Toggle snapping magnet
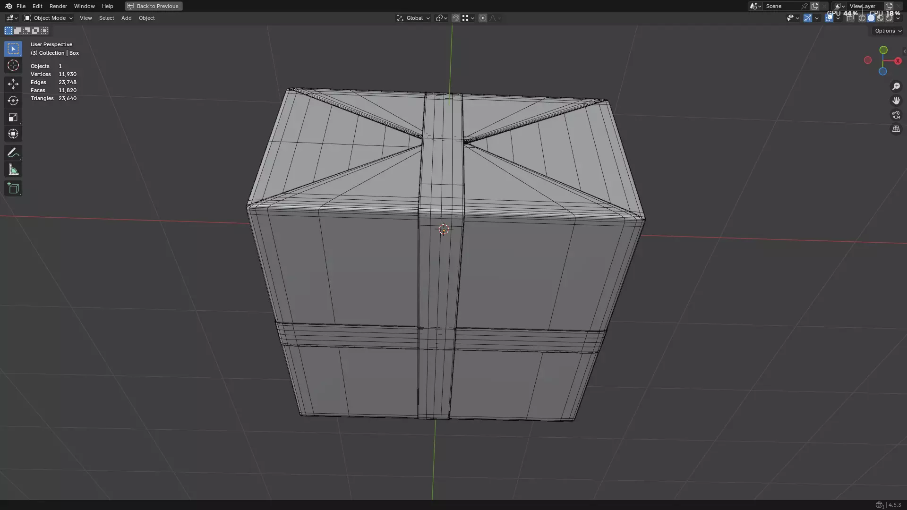 [456, 18]
